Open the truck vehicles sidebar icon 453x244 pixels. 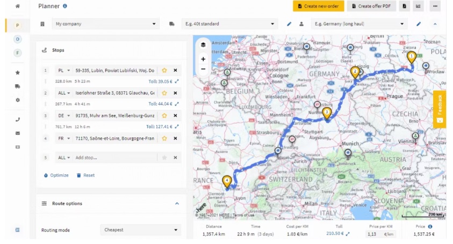pos(18,86)
